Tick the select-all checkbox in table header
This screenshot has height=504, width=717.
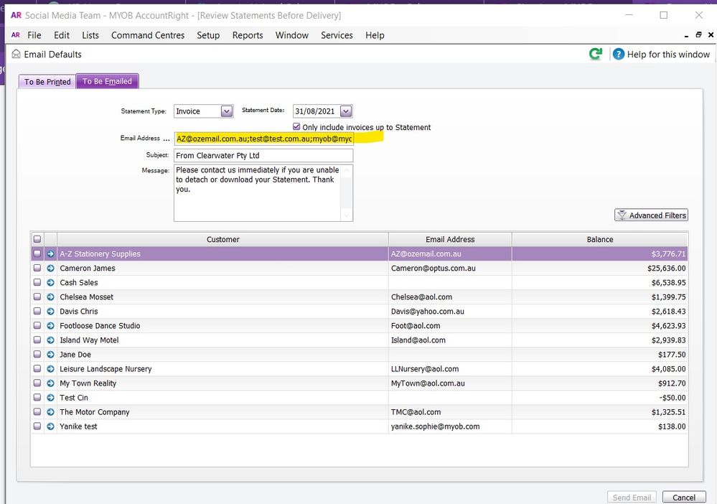(x=37, y=239)
